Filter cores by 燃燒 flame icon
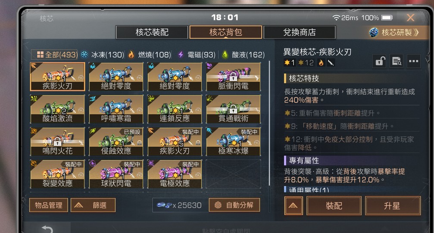This screenshot has height=233, width=434. 131,54
